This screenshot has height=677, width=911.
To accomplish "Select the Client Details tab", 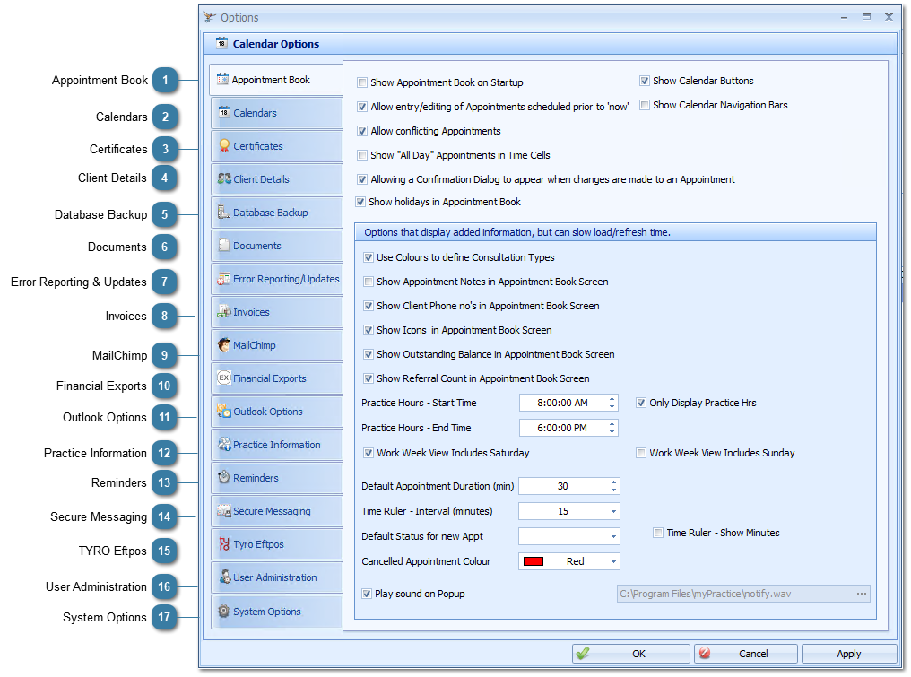I will click(276, 179).
